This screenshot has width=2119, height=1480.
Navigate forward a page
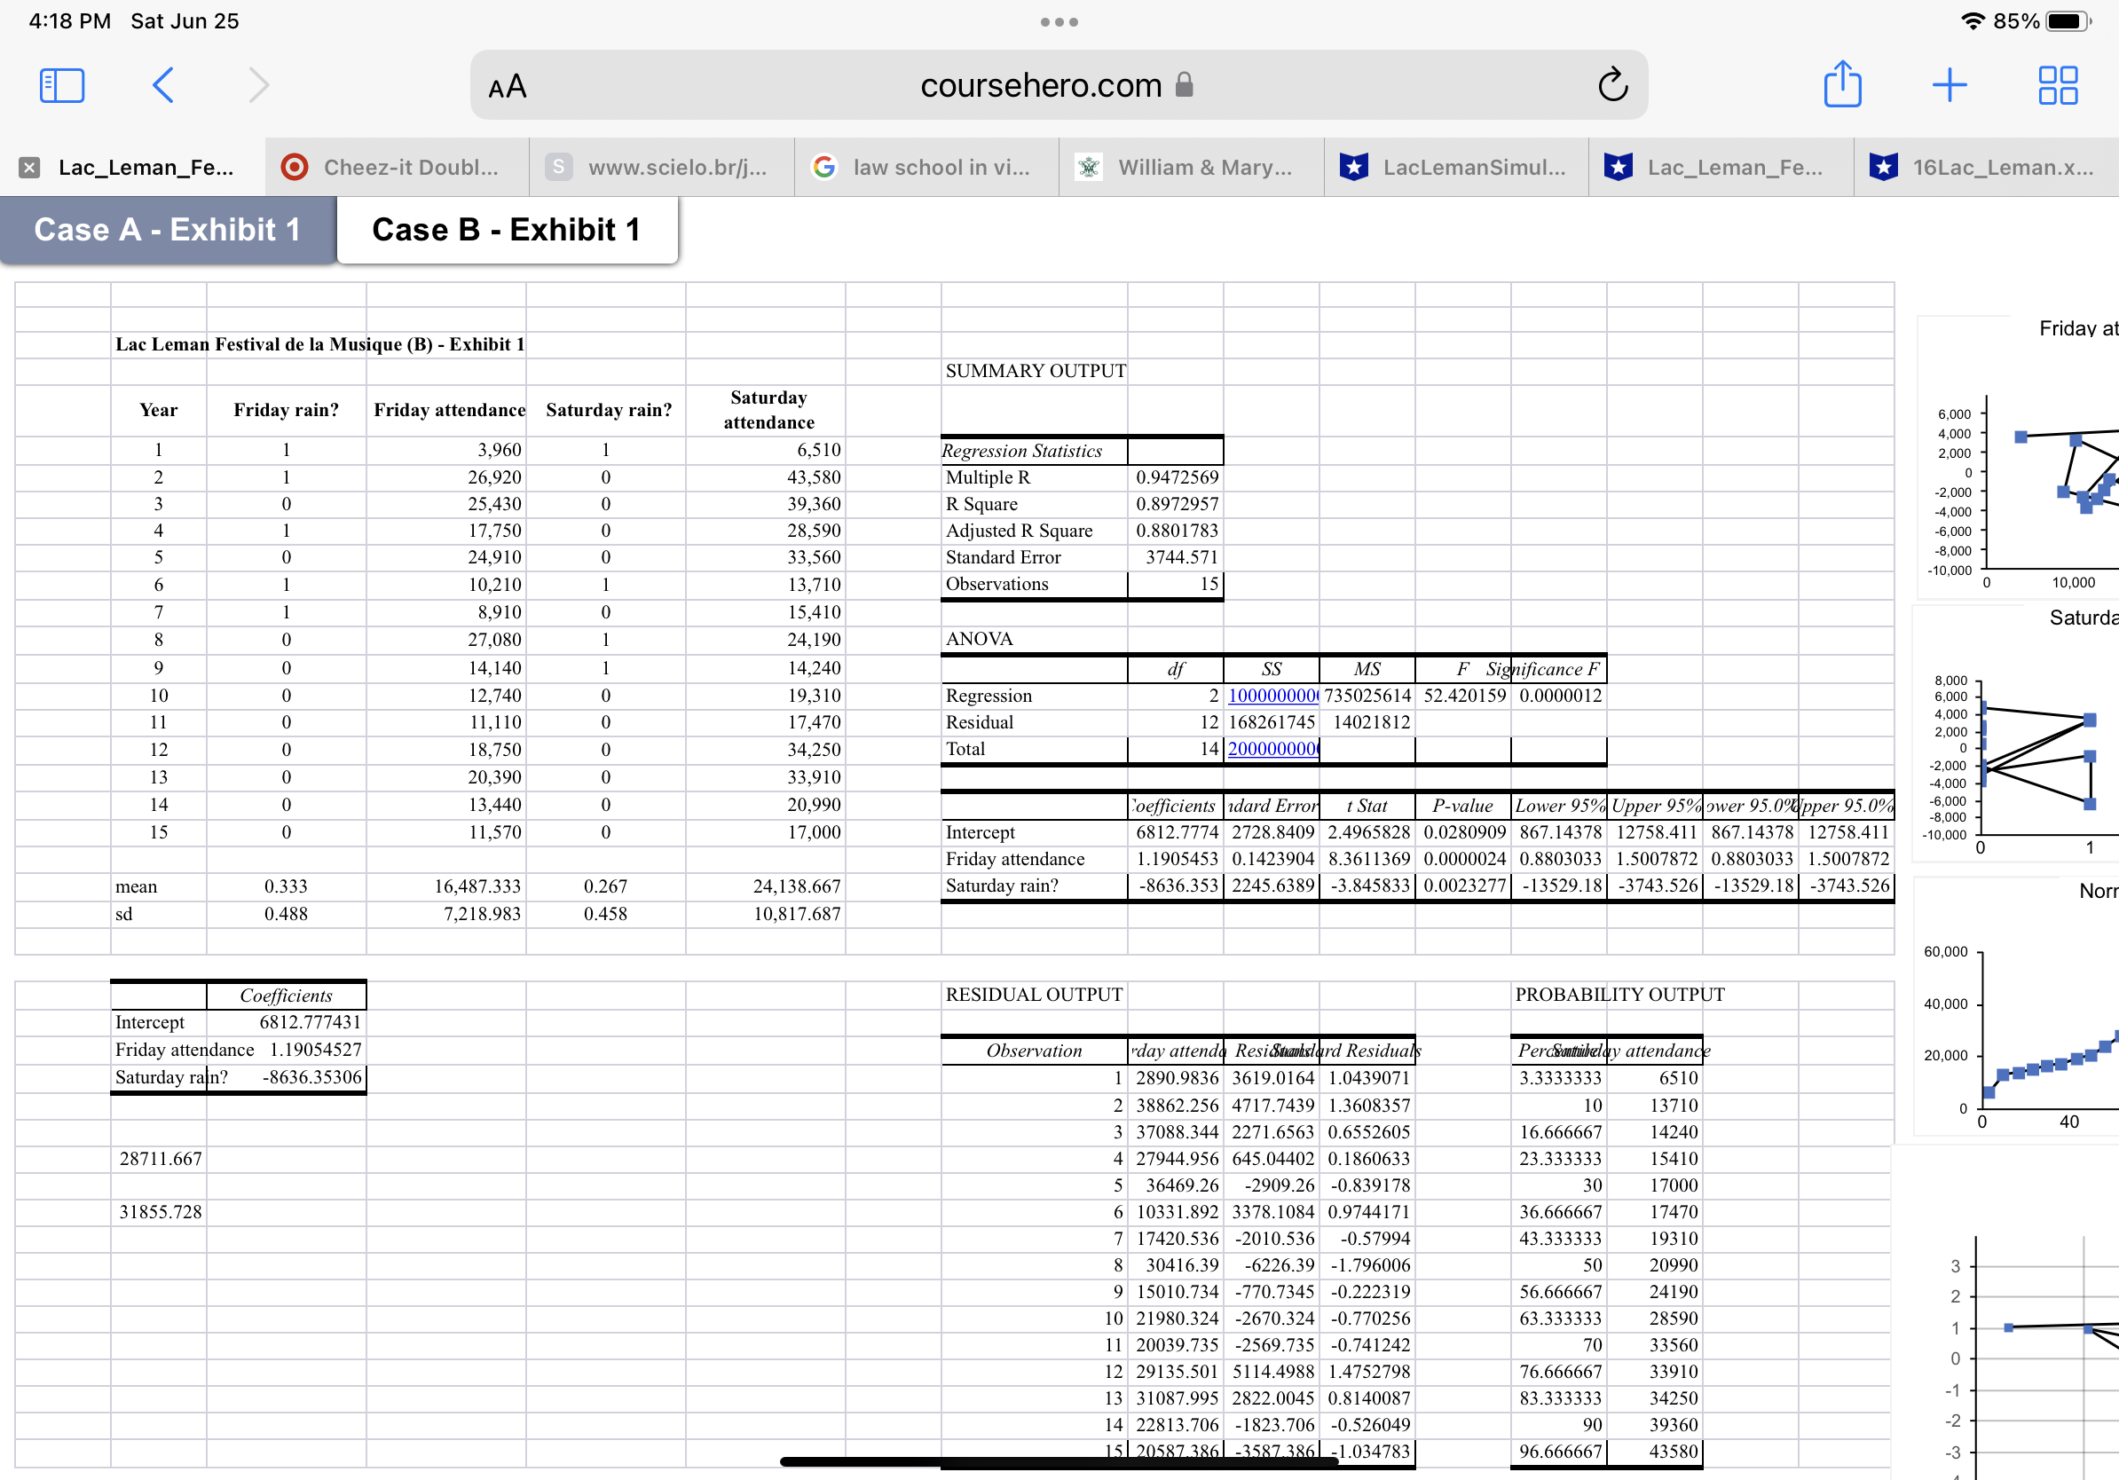tap(256, 85)
